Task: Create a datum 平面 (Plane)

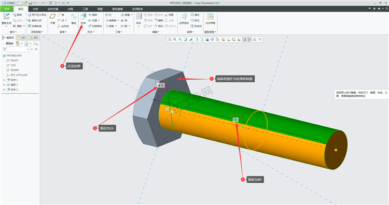Action: tap(52, 19)
